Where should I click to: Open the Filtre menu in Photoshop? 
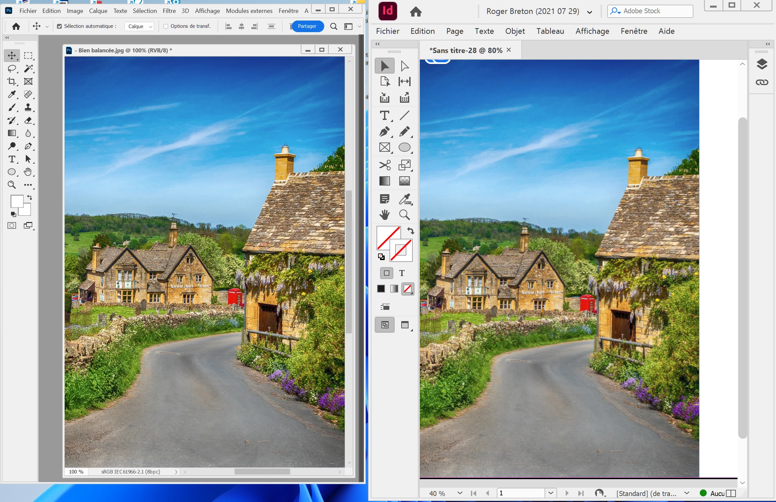(169, 11)
